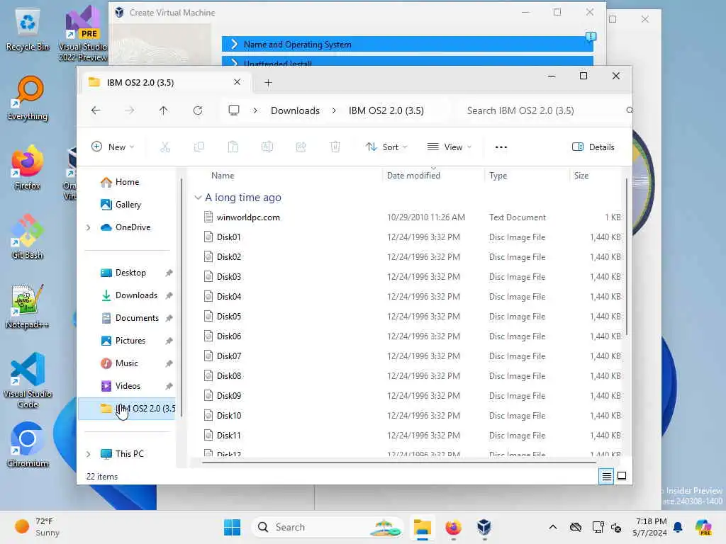Click the PC icon in address bar

pyautogui.click(x=234, y=110)
